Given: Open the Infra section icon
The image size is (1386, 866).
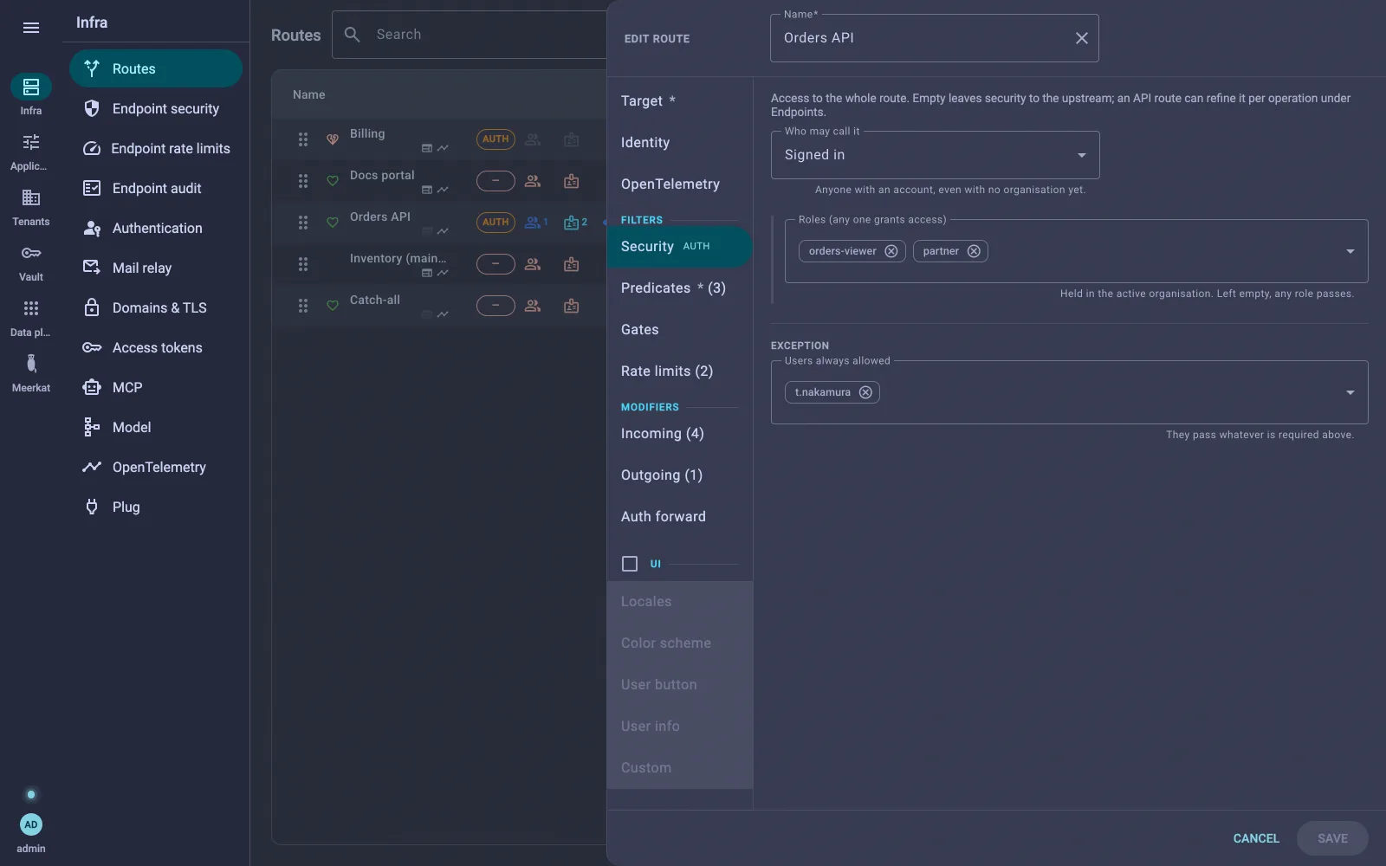Looking at the screenshot, I should (31, 87).
